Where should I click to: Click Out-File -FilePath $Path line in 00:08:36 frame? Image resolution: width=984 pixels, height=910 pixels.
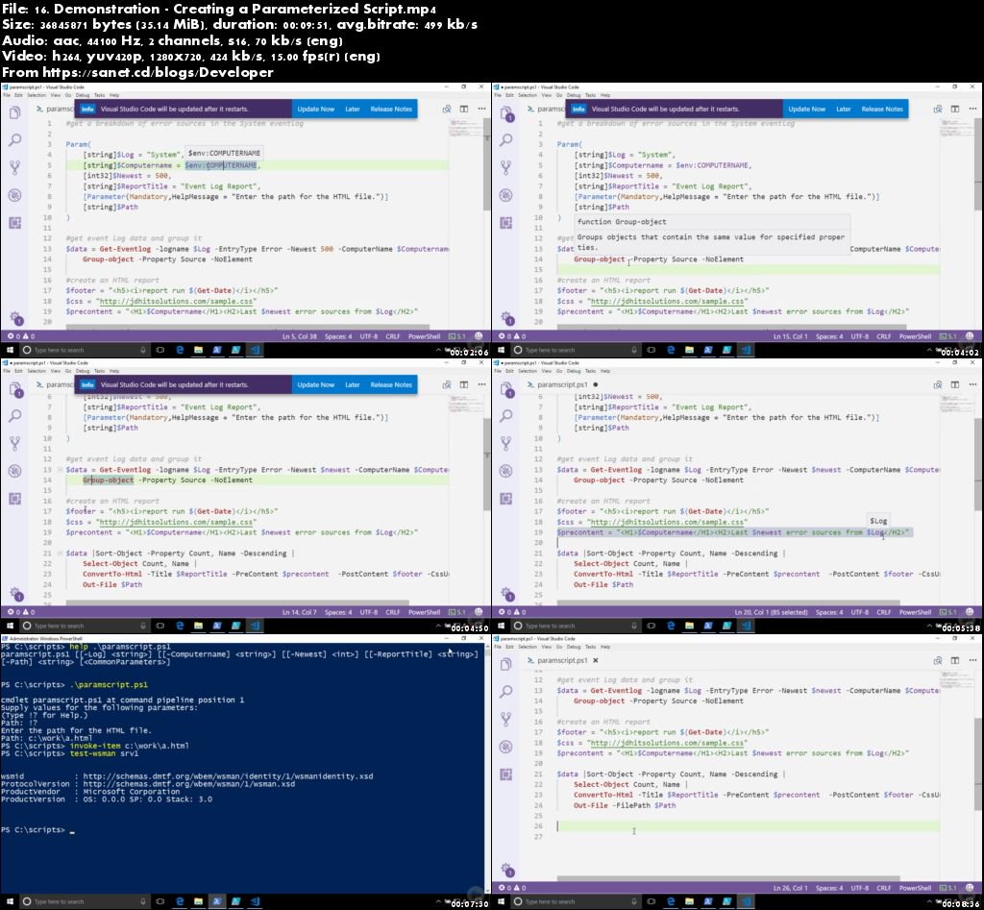click(625, 805)
